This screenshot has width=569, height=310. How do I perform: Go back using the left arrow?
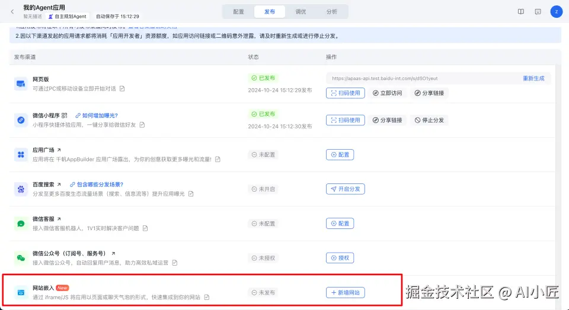[12, 12]
